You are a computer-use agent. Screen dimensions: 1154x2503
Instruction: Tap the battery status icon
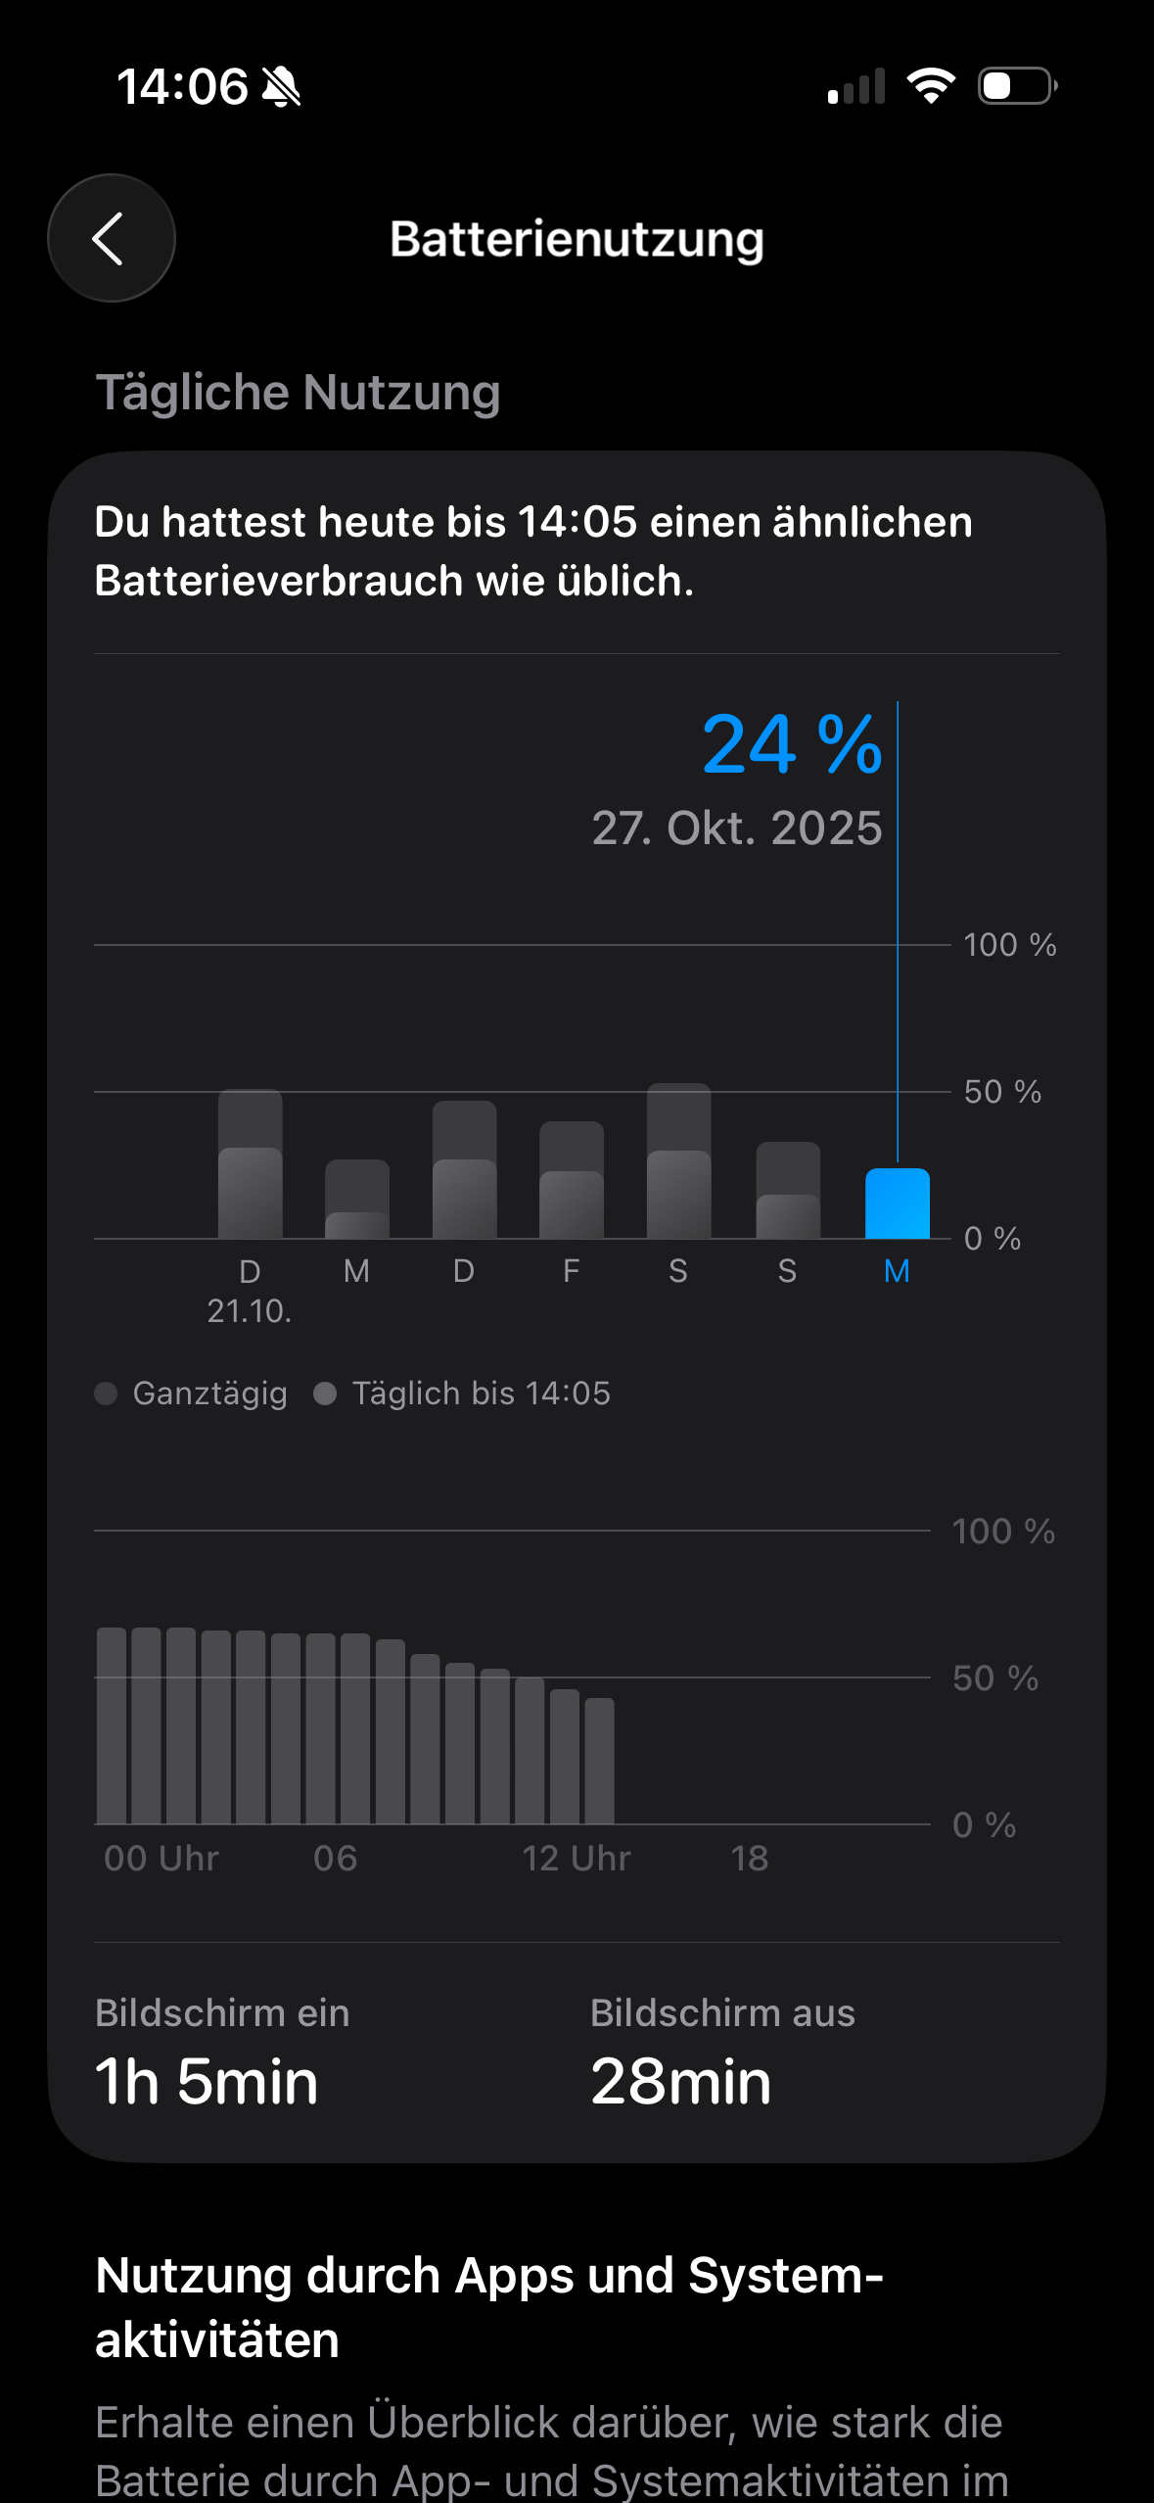1017,86
